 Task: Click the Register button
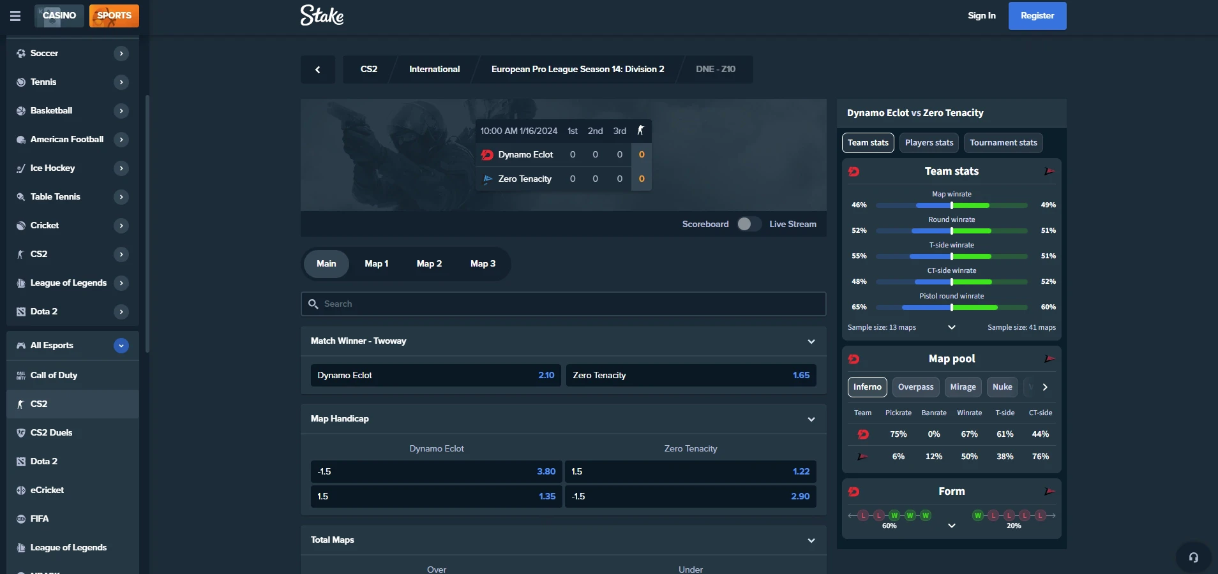coord(1037,16)
